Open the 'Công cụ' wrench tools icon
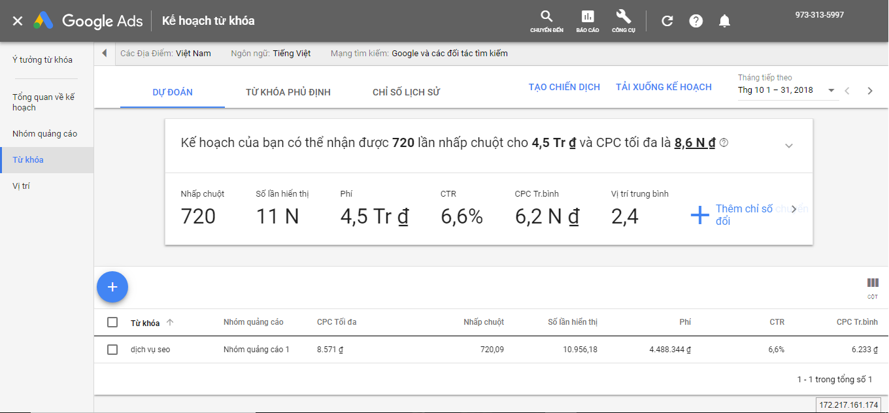Screen dimensions: 889x413 click(x=623, y=18)
